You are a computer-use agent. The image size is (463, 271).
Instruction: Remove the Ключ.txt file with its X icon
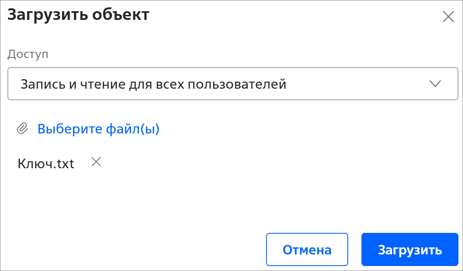tap(96, 162)
